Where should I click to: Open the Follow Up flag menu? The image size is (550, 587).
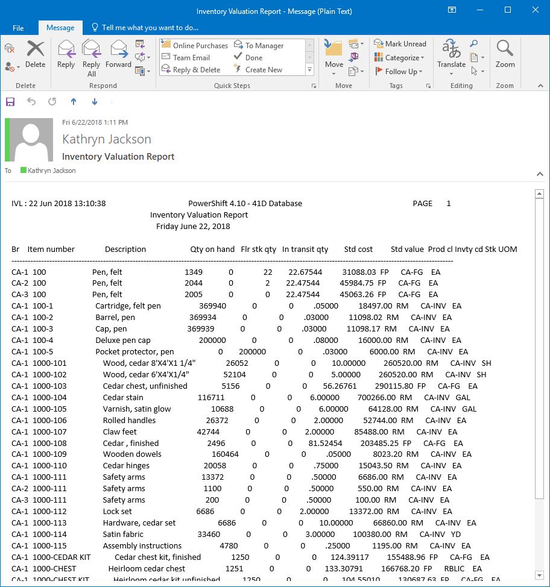[x=399, y=72]
